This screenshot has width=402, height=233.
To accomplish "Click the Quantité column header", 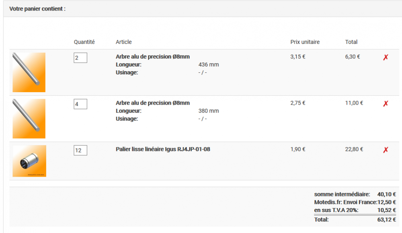I will point(84,42).
